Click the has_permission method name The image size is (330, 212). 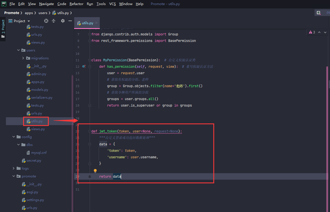(121, 67)
